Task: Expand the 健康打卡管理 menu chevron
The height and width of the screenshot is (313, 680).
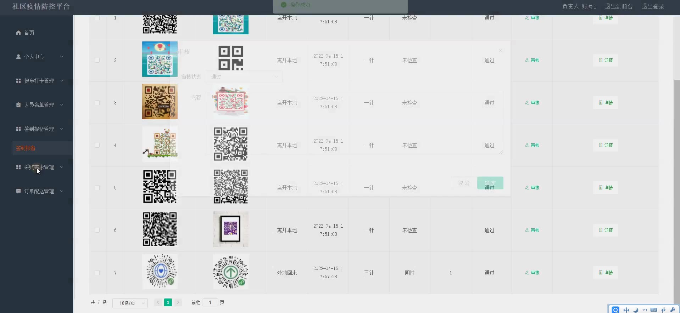Action: tap(62, 81)
